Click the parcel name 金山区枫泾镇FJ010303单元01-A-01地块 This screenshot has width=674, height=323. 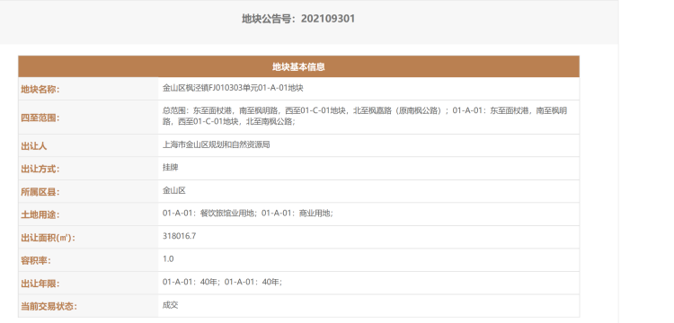tap(233, 88)
